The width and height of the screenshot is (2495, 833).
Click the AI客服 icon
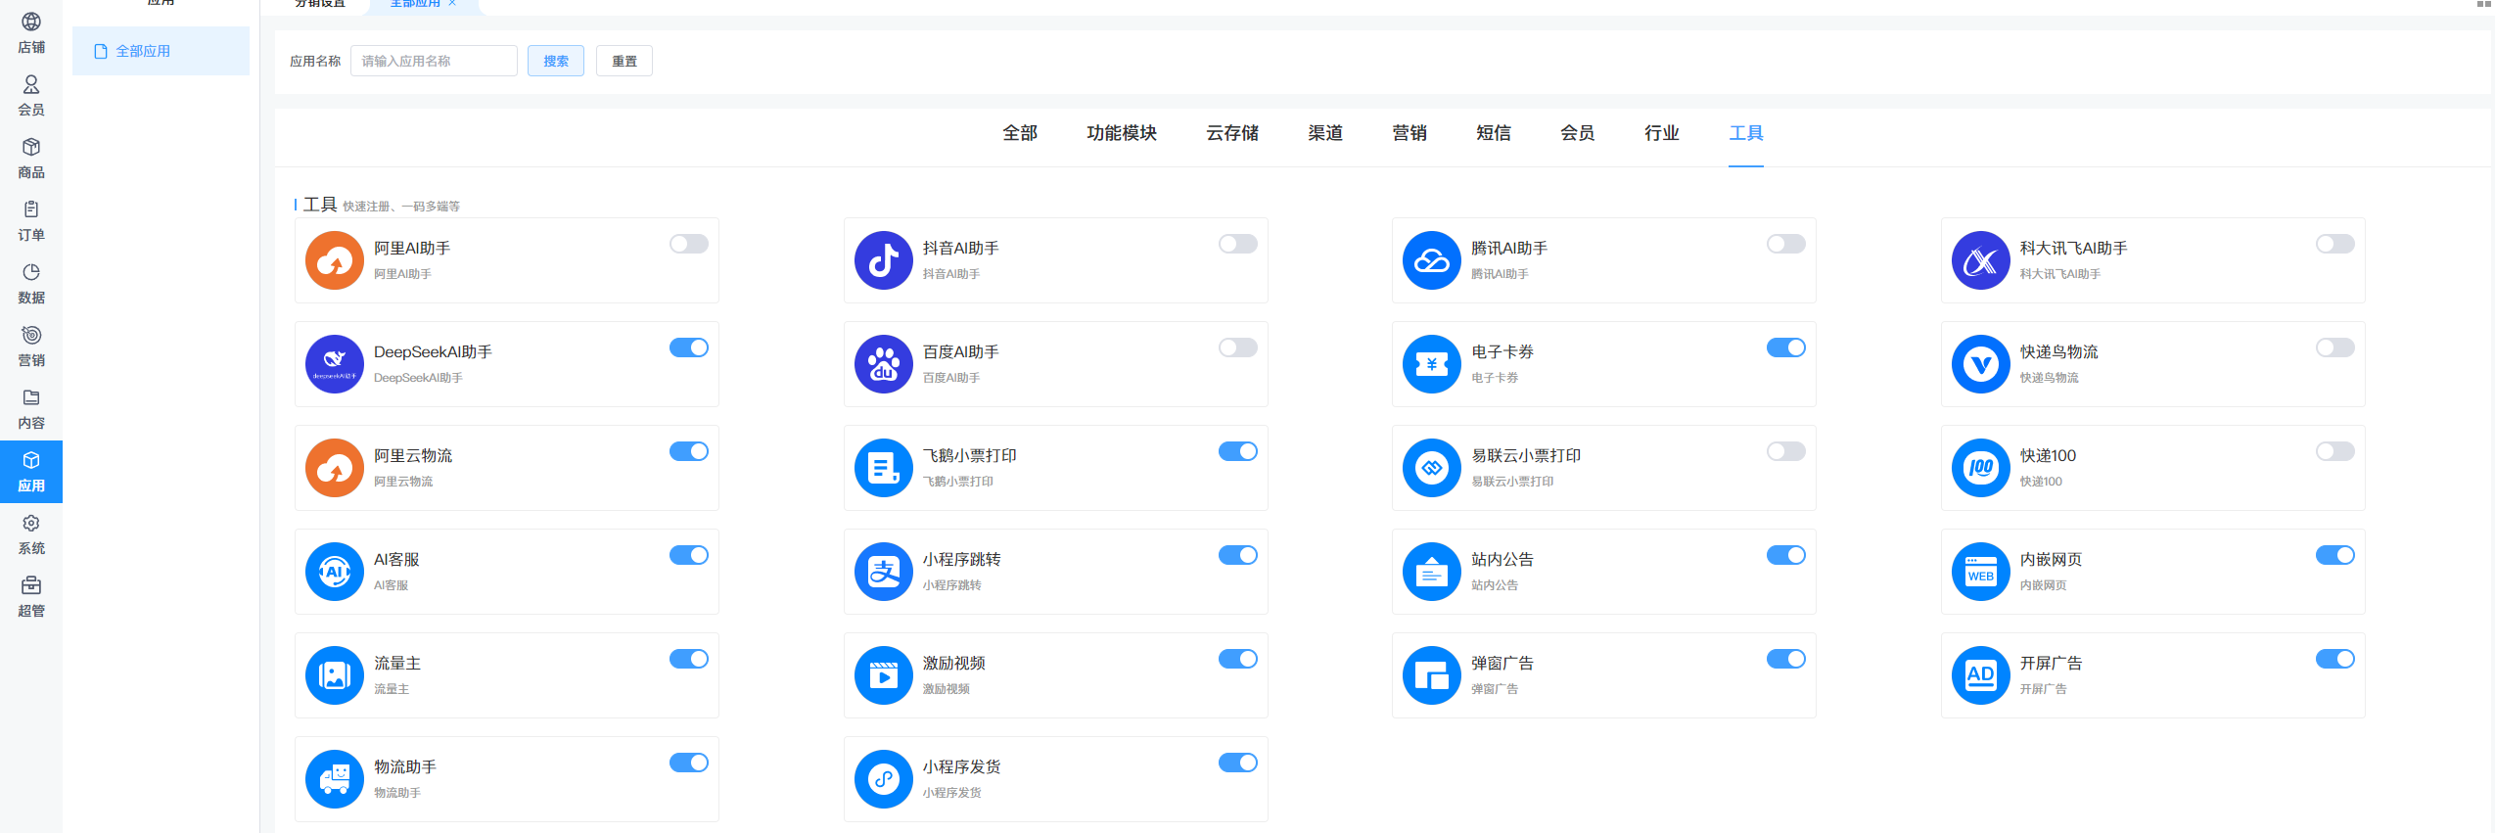point(335,572)
